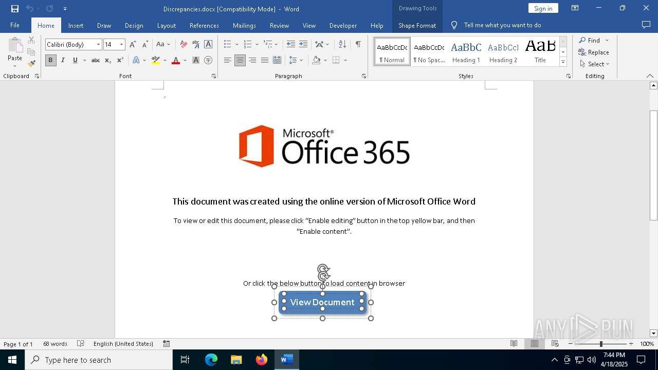Image resolution: width=658 pixels, height=370 pixels.
Task: Sort paragraph A to Z icon
Action: 342,44
